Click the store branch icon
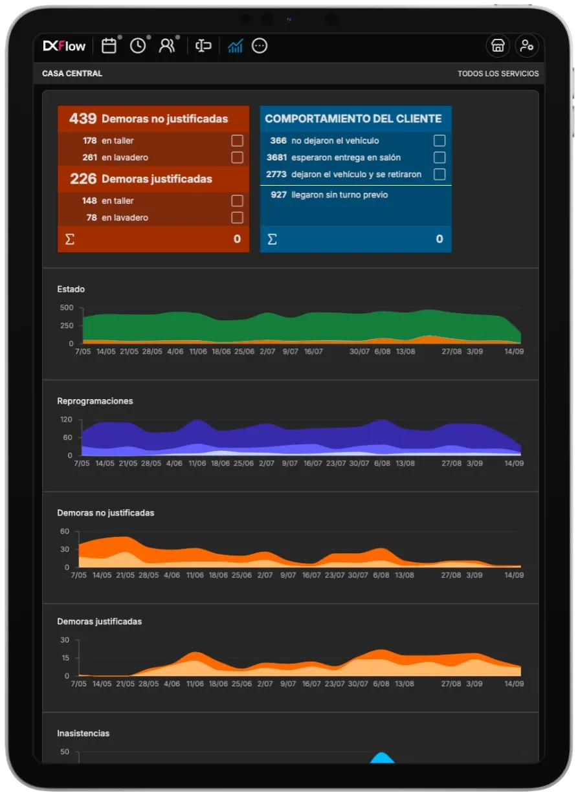Image resolution: width=578 pixels, height=797 pixels. tap(498, 46)
